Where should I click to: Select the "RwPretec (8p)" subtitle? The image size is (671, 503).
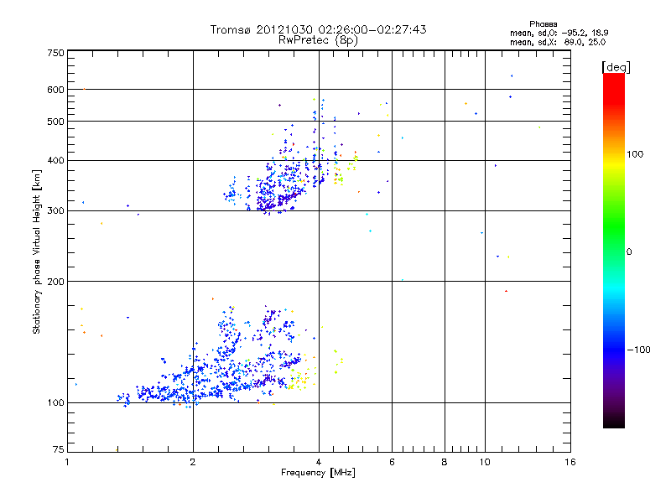click(x=318, y=40)
